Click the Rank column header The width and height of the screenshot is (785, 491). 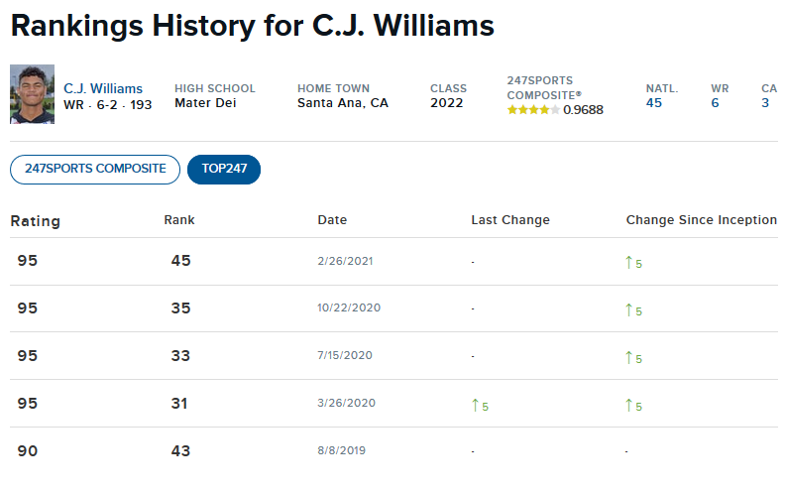tap(179, 220)
